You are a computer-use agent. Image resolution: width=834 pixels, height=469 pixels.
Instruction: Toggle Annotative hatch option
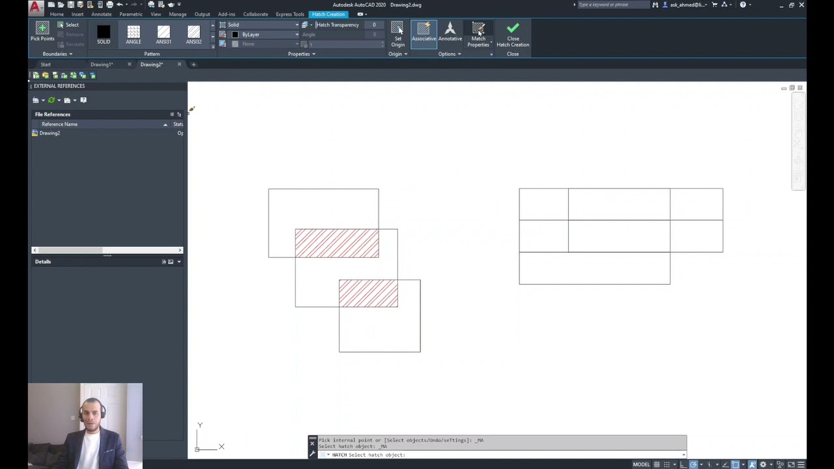tap(450, 32)
